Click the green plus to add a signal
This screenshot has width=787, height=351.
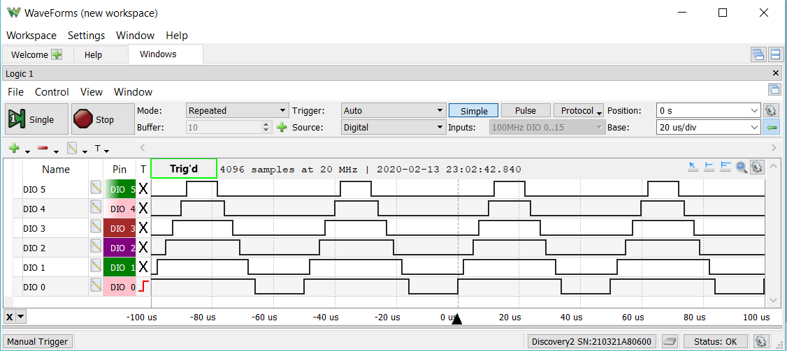point(13,149)
